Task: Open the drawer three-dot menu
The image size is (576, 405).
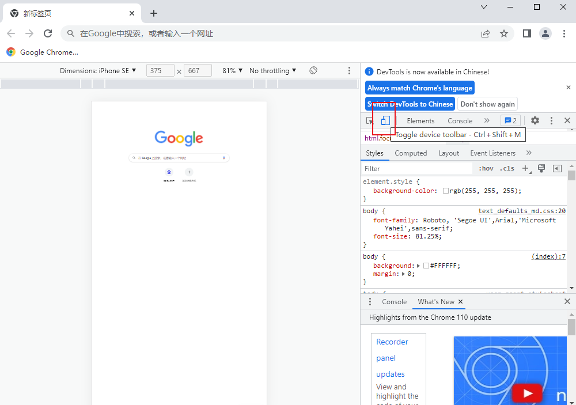Action: pyautogui.click(x=370, y=302)
